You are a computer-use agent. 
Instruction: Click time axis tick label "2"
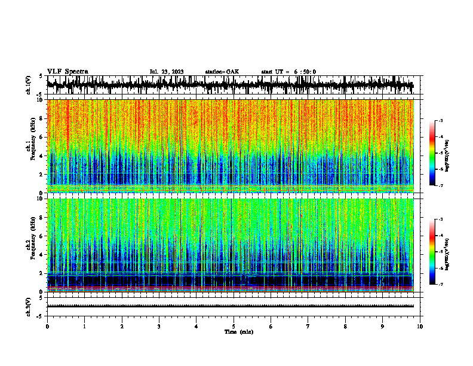click(122, 327)
